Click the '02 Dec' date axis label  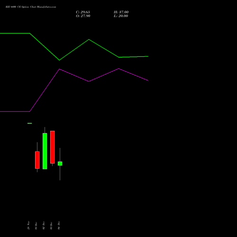[x=44, y=226]
